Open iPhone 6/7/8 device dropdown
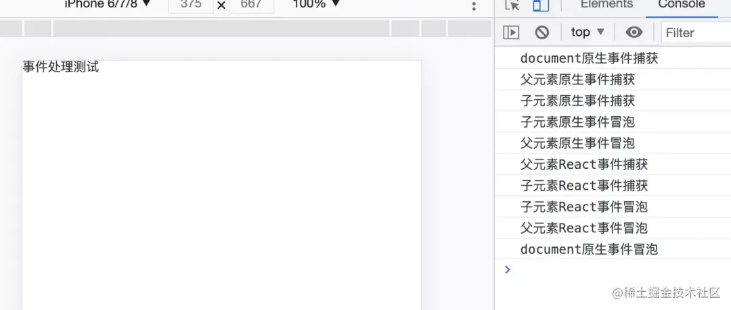 108,4
